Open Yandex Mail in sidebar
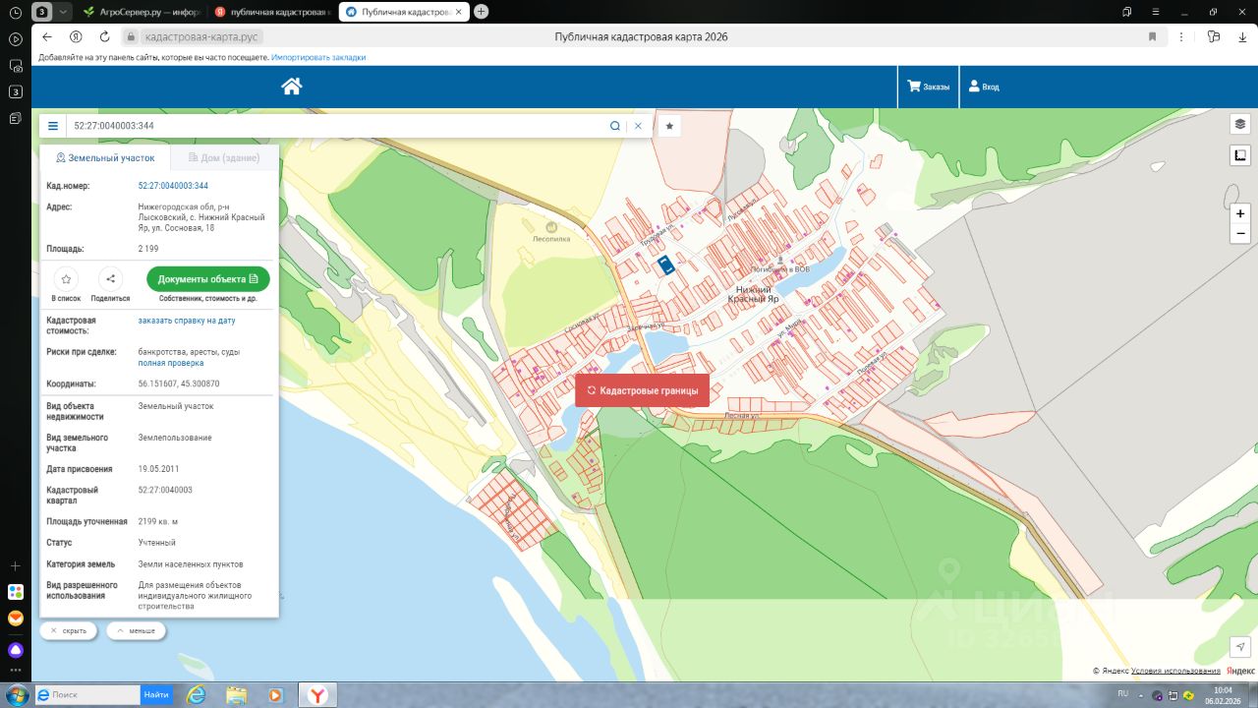 tap(16, 619)
